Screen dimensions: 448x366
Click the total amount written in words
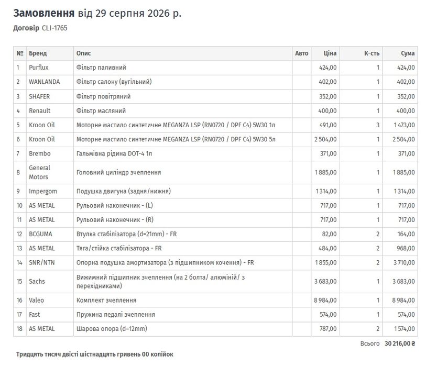click(x=94, y=354)
